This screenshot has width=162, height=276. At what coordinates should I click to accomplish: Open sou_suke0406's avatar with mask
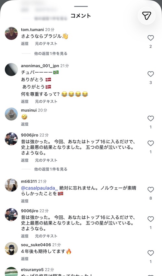tap(11, 248)
